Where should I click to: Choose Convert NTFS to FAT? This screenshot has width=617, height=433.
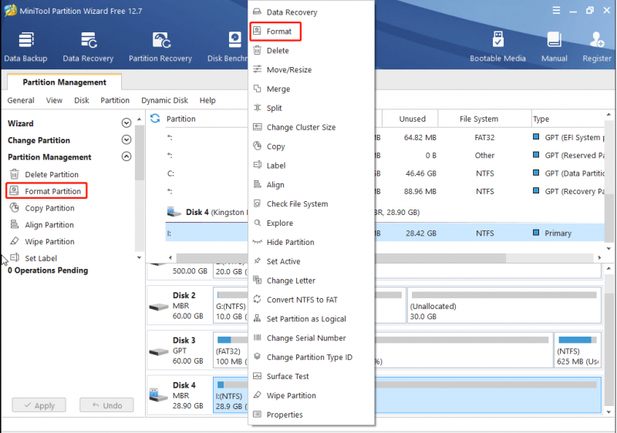[311, 300]
